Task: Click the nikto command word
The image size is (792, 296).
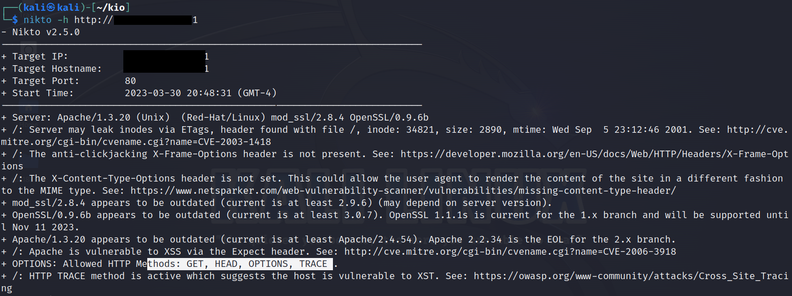Action: pyautogui.click(x=38, y=20)
